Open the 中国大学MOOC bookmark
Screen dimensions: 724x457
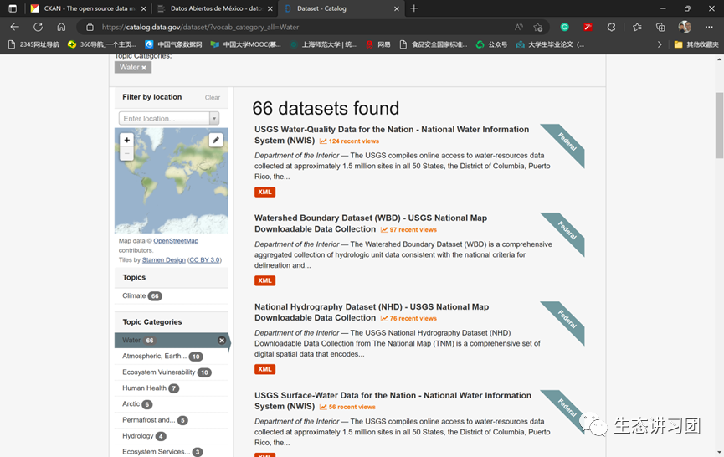click(245, 44)
